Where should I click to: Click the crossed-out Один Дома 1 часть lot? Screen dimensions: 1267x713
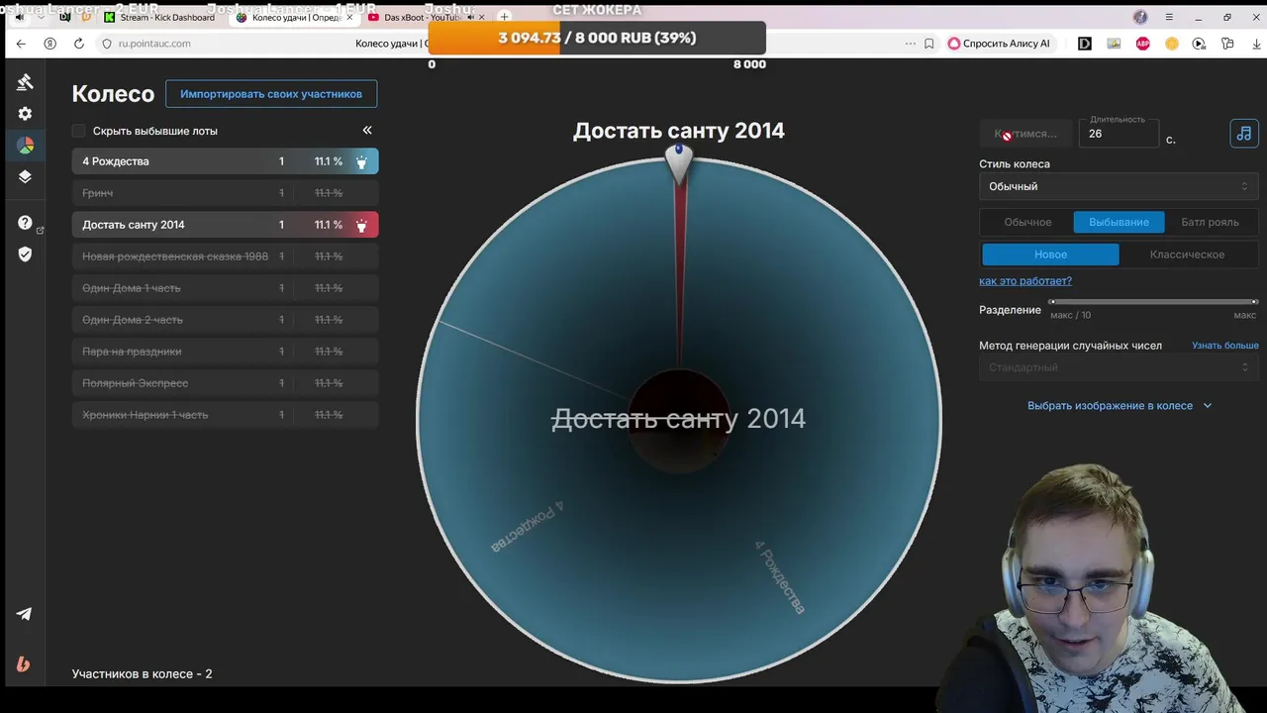pos(225,288)
